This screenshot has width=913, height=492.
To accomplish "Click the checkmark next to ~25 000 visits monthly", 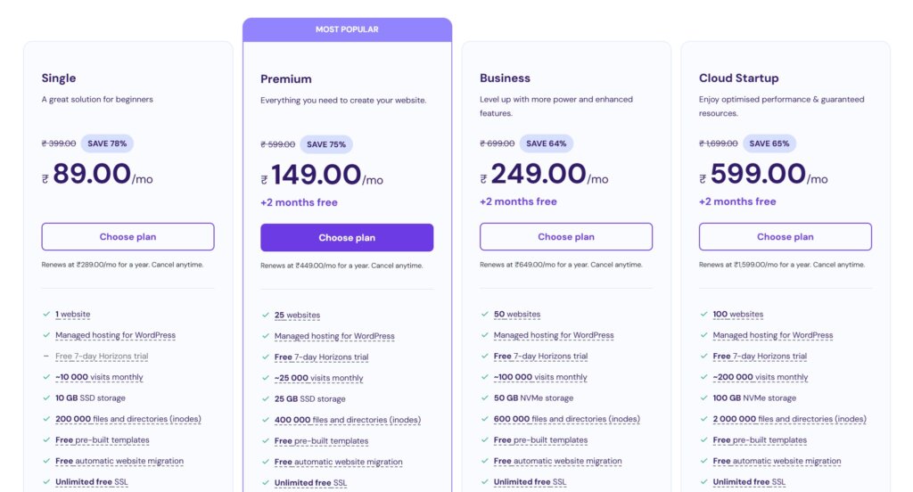I will tap(266, 378).
